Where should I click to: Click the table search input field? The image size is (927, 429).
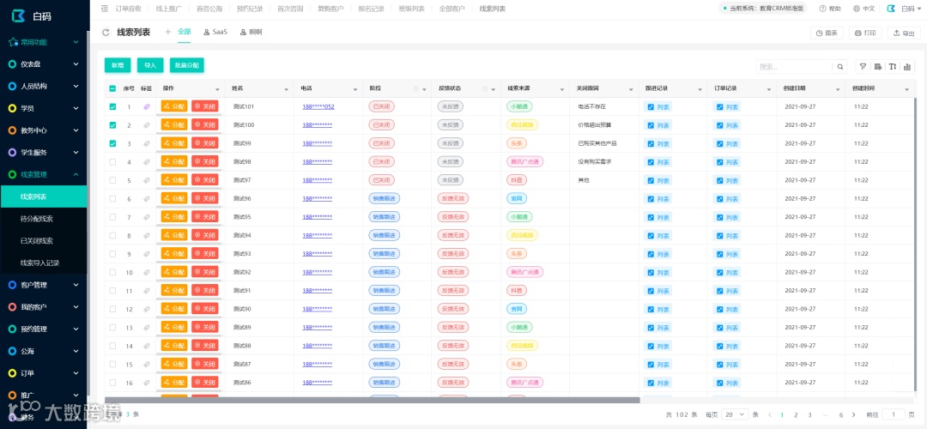point(795,67)
